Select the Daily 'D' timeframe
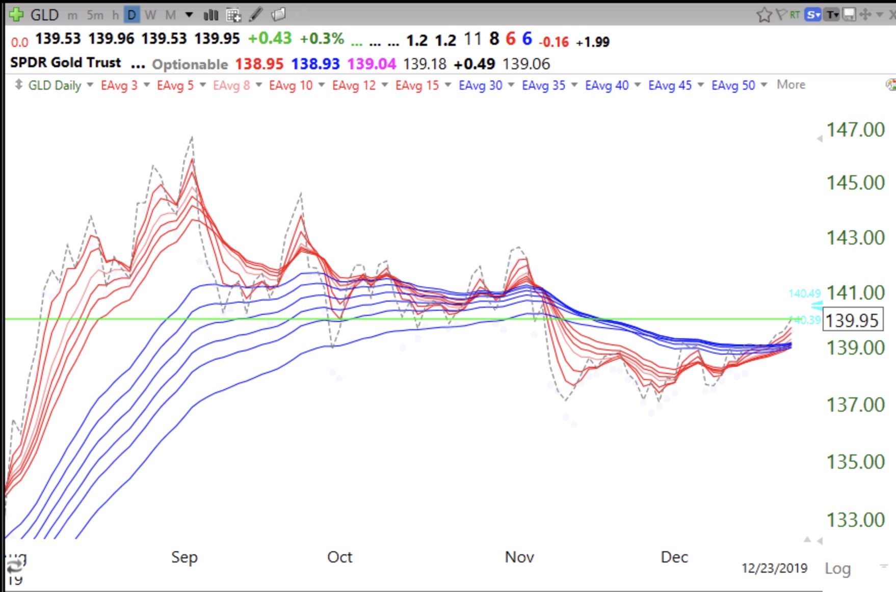Image resolution: width=896 pixels, height=592 pixels. coord(131,15)
